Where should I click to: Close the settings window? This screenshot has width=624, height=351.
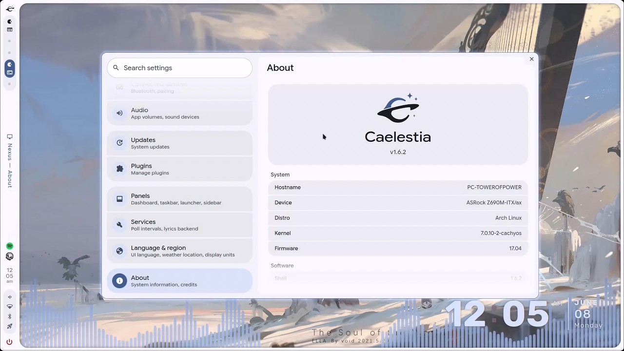click(x=531, y=59)
